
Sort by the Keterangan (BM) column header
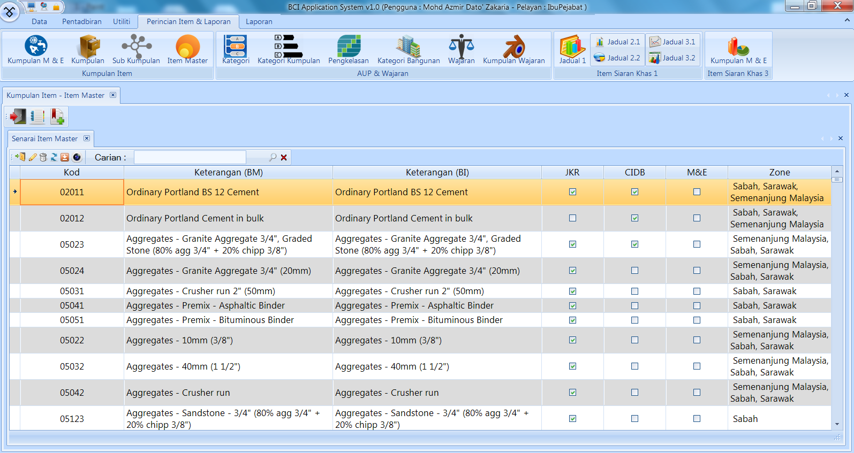(x=229, y=172)
